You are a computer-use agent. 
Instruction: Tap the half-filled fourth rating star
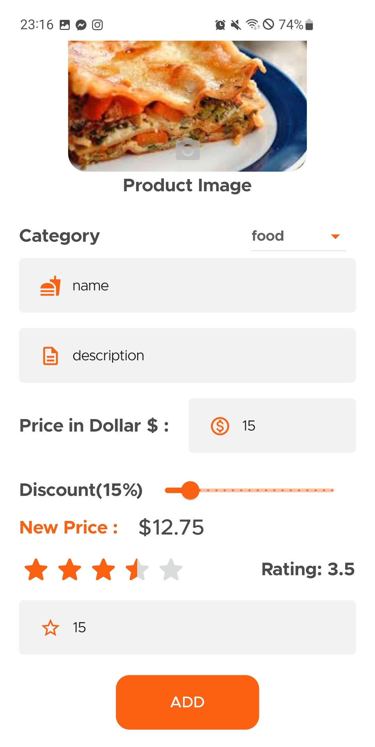click(x=137, y=570)
